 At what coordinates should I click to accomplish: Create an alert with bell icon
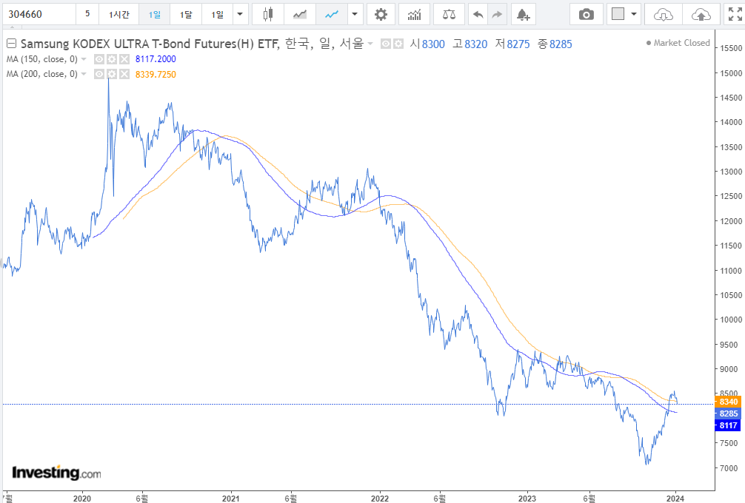(523, 14)
